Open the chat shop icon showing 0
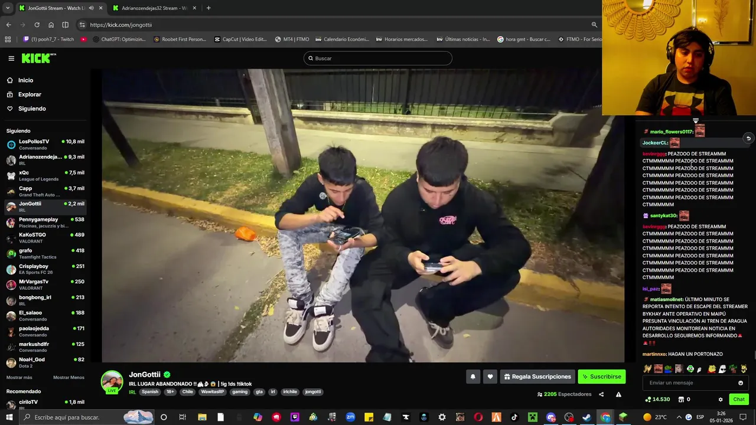The image size is (756, 425). 685,400
